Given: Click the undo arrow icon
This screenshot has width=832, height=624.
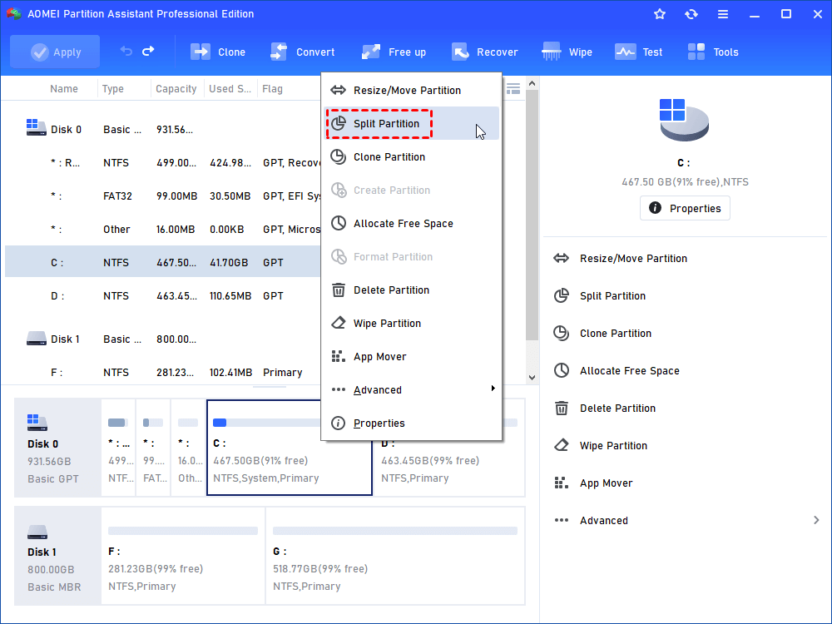Looking at the screenshot, I should (126, 52).
